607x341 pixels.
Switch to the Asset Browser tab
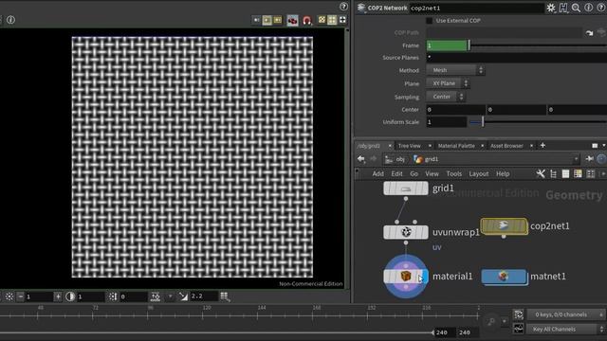click(506, 146)
